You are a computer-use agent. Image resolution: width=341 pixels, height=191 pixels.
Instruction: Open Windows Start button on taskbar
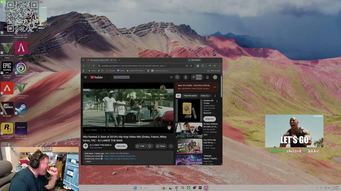135,188
